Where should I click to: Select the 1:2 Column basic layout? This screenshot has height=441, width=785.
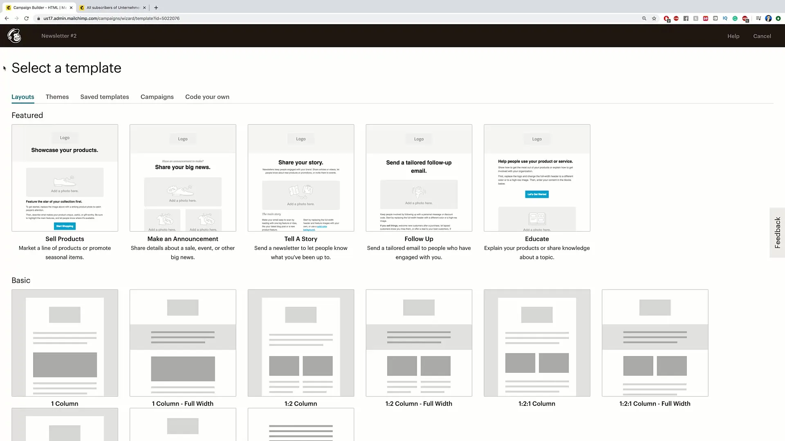301,343
